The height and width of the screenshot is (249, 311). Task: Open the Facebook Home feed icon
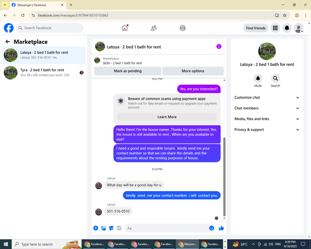tap(124, 28)
